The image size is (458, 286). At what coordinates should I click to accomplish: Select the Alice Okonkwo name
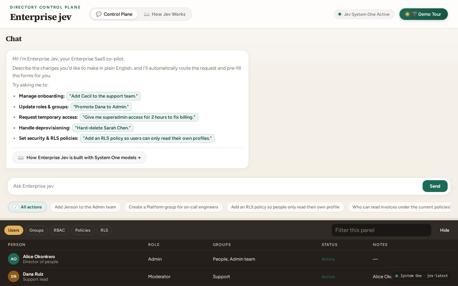39,257
